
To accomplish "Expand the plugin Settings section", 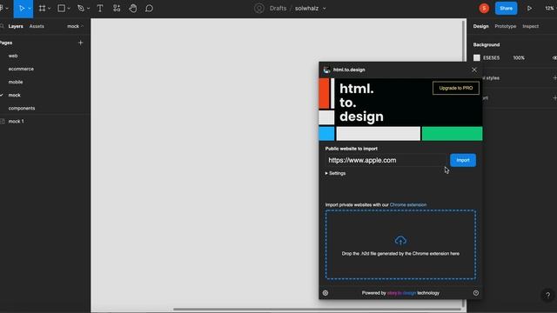I will (335, 173).
